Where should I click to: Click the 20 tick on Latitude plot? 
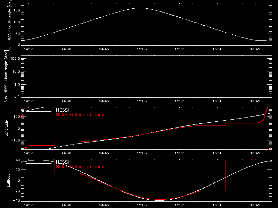(x=18, y=170)
